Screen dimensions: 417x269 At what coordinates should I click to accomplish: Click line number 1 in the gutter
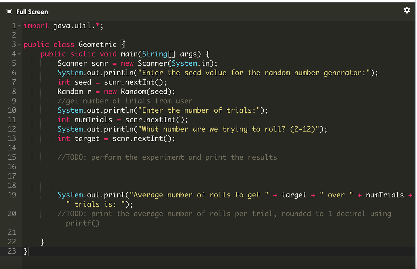tap(13, 26)
